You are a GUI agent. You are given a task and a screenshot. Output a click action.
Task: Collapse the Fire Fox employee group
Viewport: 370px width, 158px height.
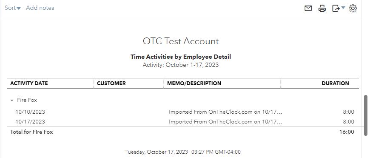[12, 101]
